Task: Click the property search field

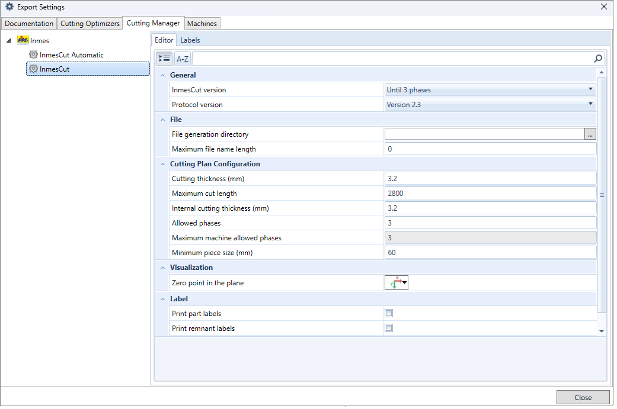Action: coord(392,59)
